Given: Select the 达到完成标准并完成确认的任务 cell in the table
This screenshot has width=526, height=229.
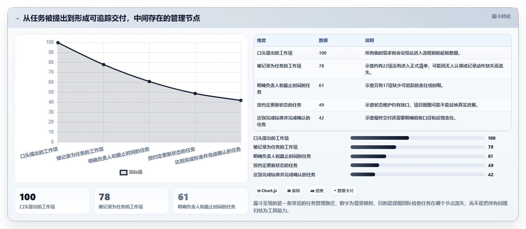Looking at the screenshot, I should click(x=284, y=121).
